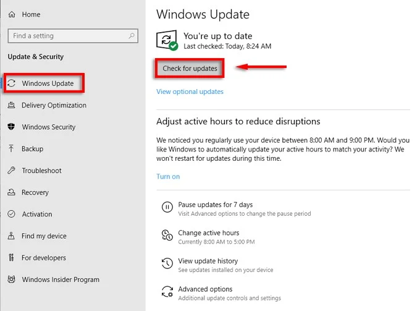Click the Windows Insider Program cat icon
This screenshot has height=311, width=420.
[11, 279]
